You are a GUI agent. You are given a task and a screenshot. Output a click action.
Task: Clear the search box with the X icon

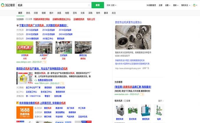tap(89, 5)
